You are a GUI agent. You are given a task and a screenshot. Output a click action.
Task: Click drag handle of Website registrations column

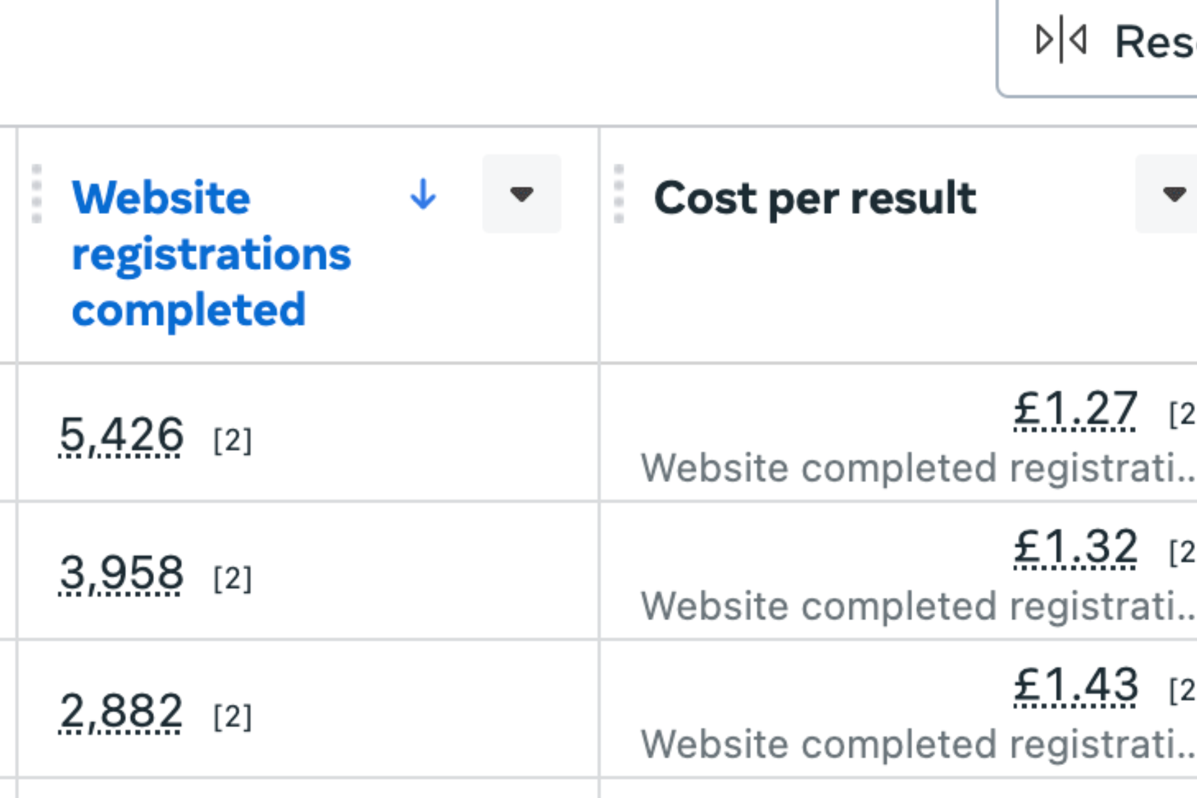37,194
